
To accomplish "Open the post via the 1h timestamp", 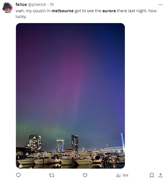I will [52, 5].
